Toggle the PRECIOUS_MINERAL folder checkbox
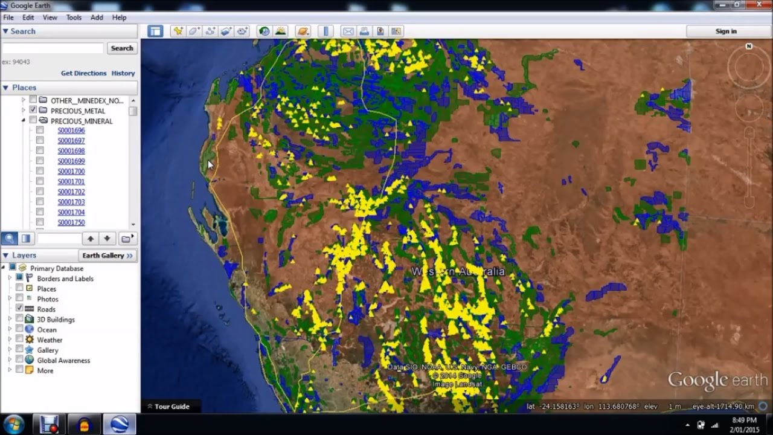This screenshot has width=773, height=435. click(33, 121)
